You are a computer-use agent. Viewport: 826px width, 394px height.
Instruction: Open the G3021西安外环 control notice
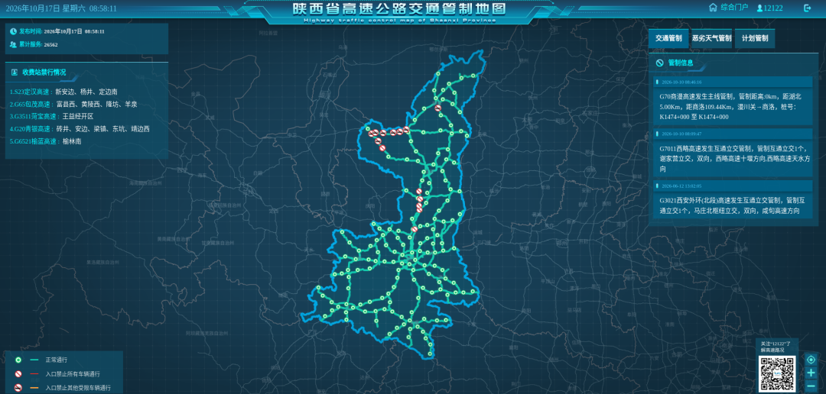pos(733,205)
